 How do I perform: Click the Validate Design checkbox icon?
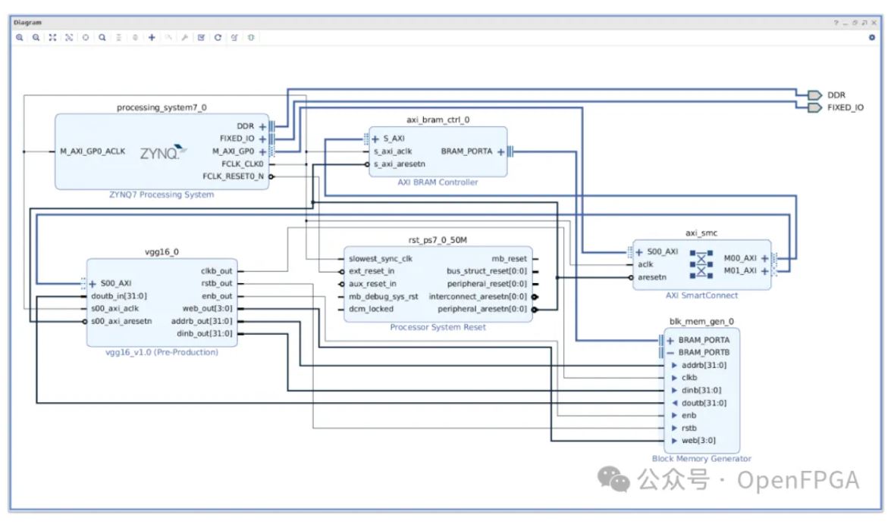pos(201,38)
